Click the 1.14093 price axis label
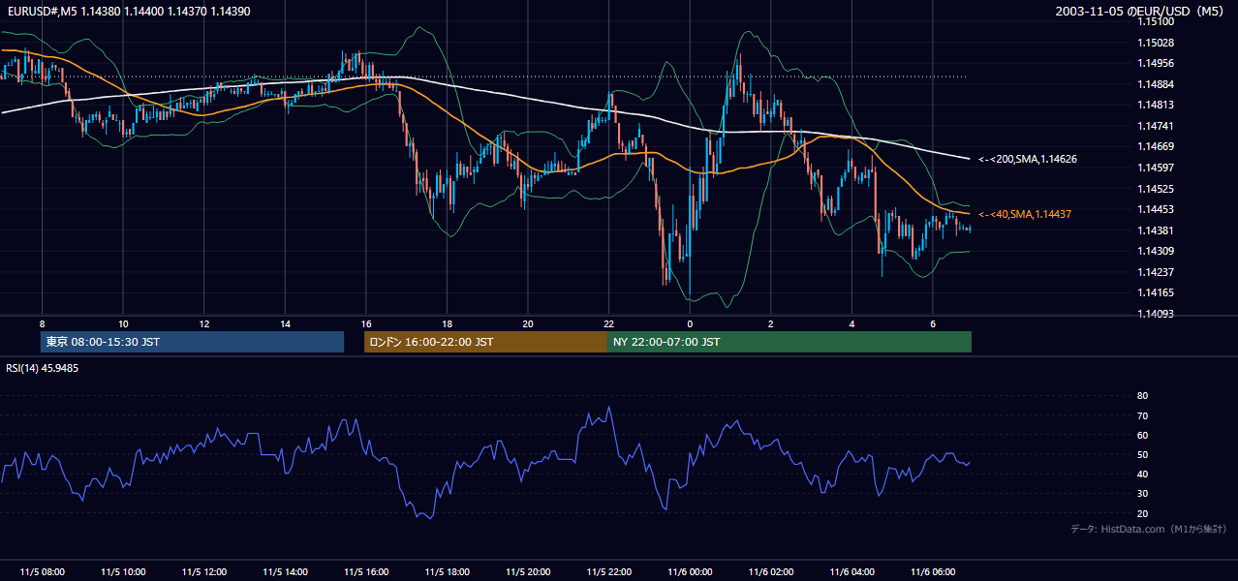Image resolution: width=1238 pixels, height=581 pixels. [x=1155, y=314]
